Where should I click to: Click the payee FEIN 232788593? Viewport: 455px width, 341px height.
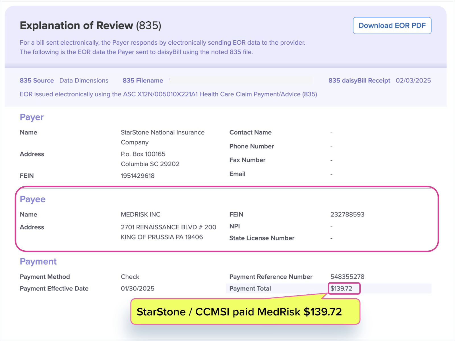pos(347,215)
